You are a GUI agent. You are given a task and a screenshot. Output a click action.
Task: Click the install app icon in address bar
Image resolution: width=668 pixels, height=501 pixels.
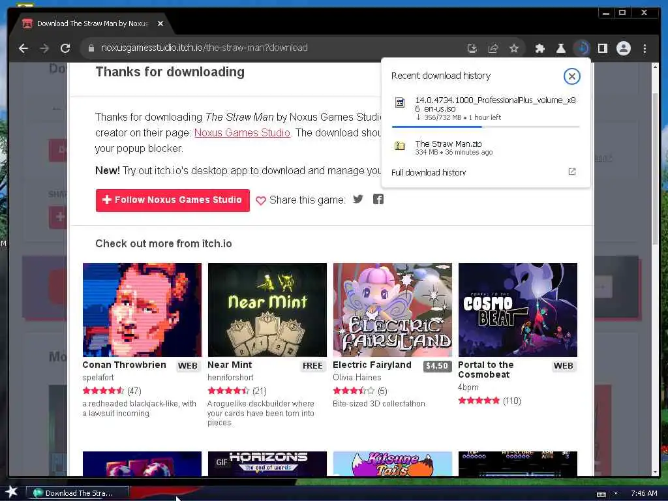point(472,48)
